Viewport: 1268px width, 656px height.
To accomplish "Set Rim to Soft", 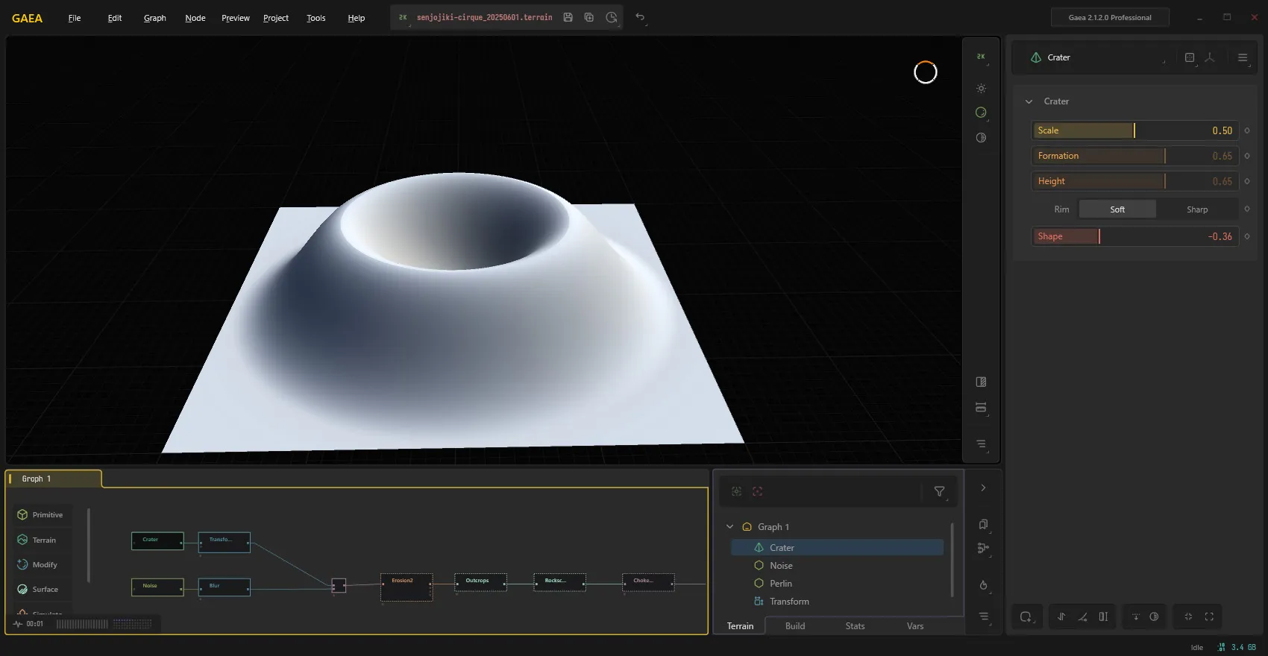I will pyautogui.click(x=1117, y=209).
